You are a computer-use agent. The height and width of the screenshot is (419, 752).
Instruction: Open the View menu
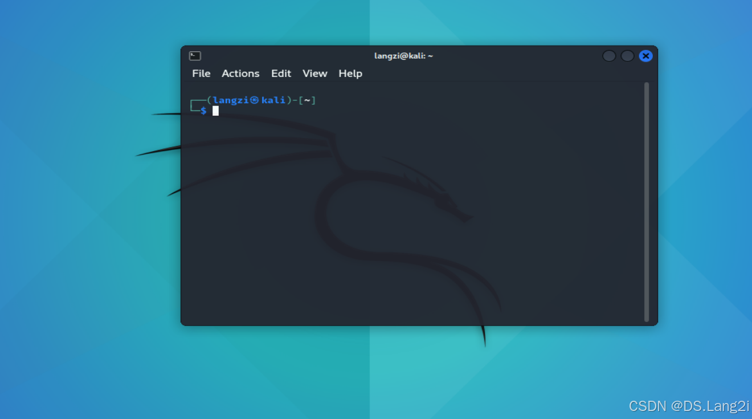pyautogui.click(x=315, y=74)
